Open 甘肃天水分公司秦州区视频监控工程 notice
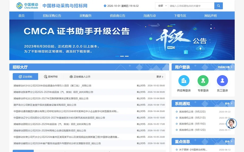Viewport: 244px width, 152px height. [x=66, y=137]
